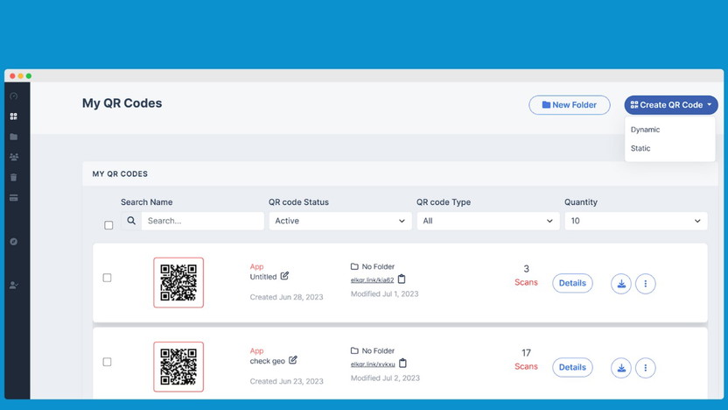The image size is (728, 410).
Task: Focus the Search Name input field
Action: pyautogui.click(x=202, y=221)
